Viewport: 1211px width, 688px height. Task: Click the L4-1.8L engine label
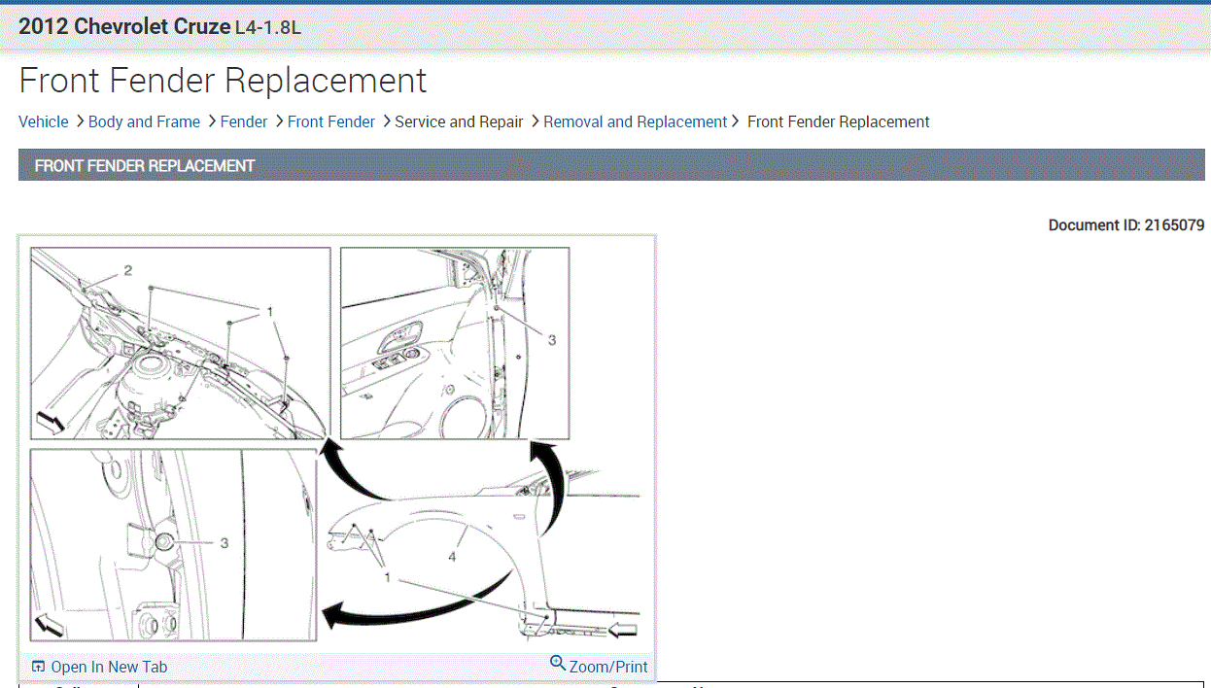click(x=268, y=28)
